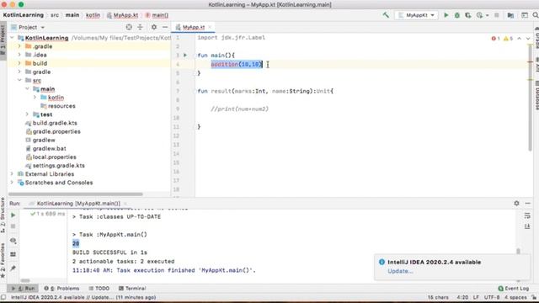Open Project panel settings gear
Image resolution: width=539 pixels, height=303 pixels.
coord(153,27)
